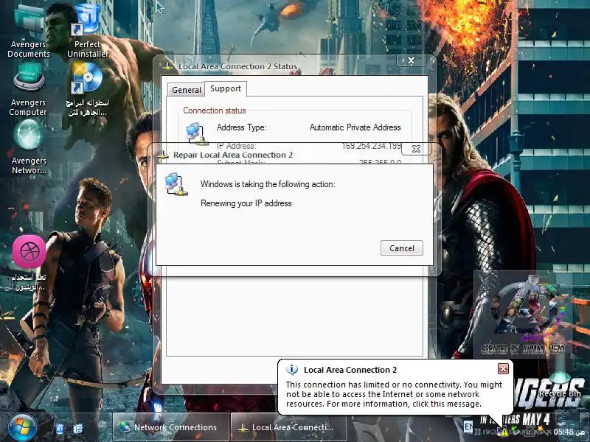Click the first quick launch icon
This screenshot has width=590, height=442.
60,429
